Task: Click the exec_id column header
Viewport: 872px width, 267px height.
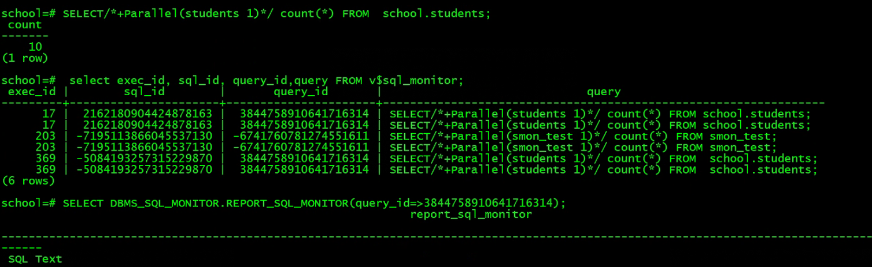Action: pyautogui.click(x=32, y=92)
